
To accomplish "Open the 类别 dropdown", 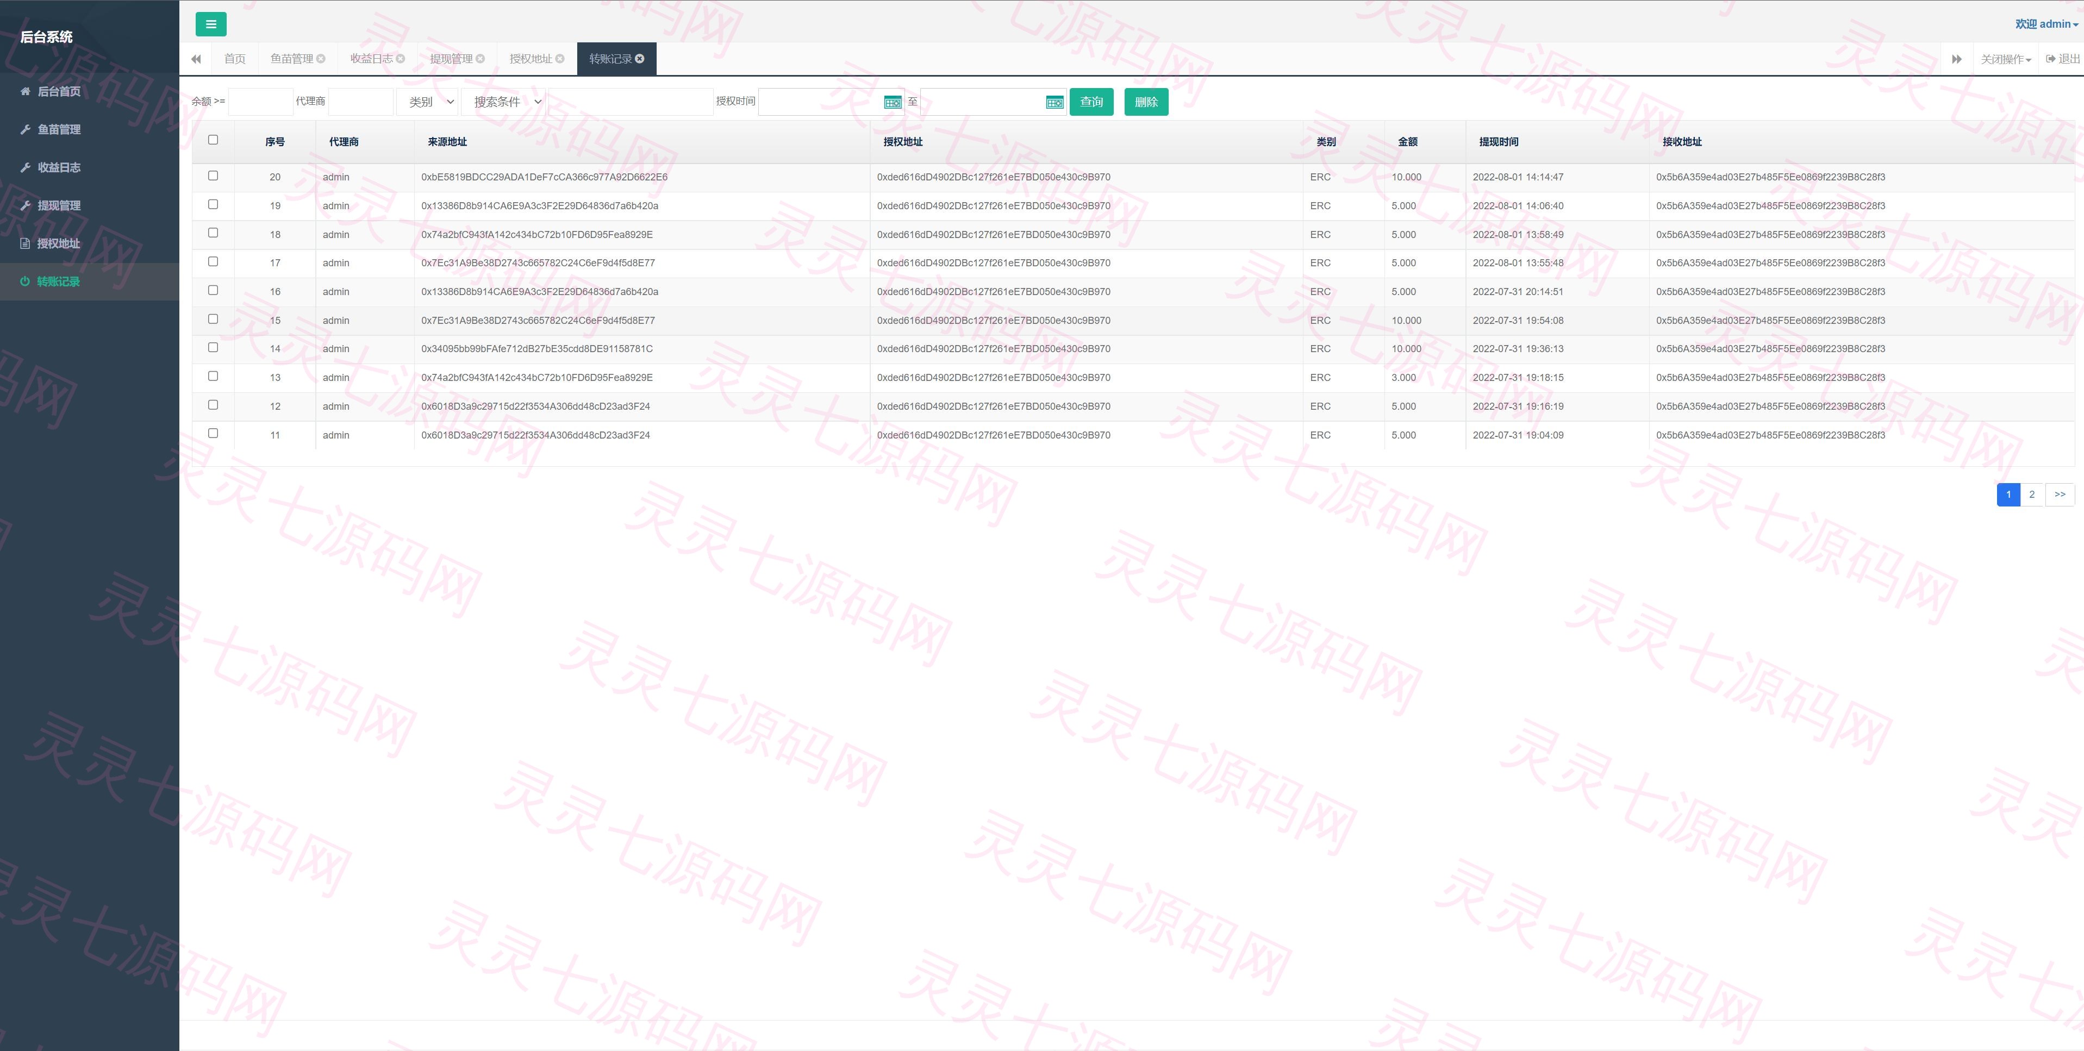I will (x=427, y=102).
